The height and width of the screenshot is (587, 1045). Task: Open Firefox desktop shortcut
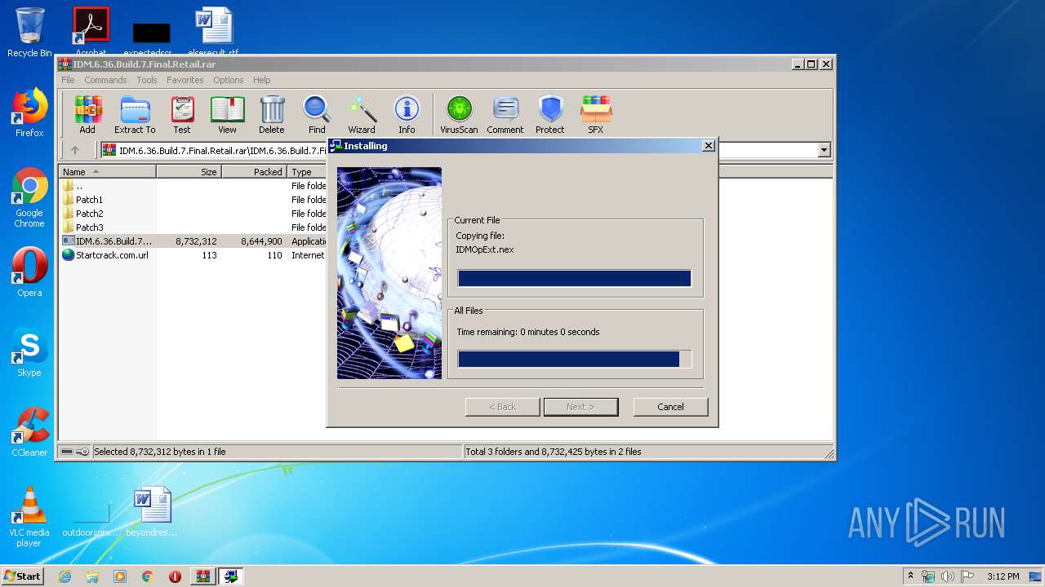pos(29,113)
